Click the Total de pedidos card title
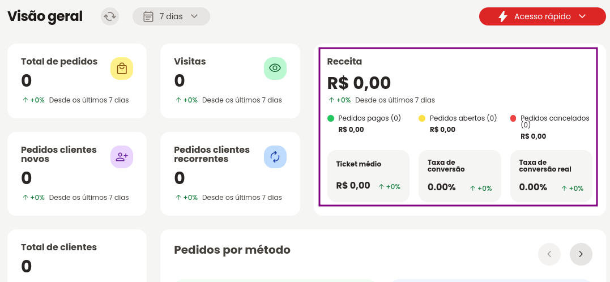The height and width of the screenshot is (282, 610). point(59,62)
